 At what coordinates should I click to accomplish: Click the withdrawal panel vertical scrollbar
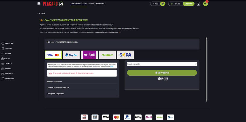206,69
